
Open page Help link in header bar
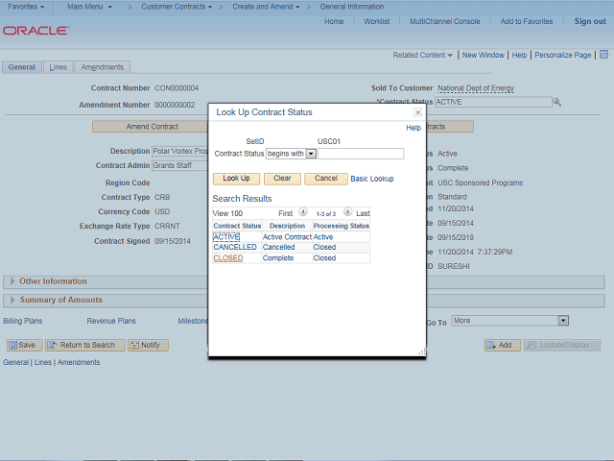519,56
